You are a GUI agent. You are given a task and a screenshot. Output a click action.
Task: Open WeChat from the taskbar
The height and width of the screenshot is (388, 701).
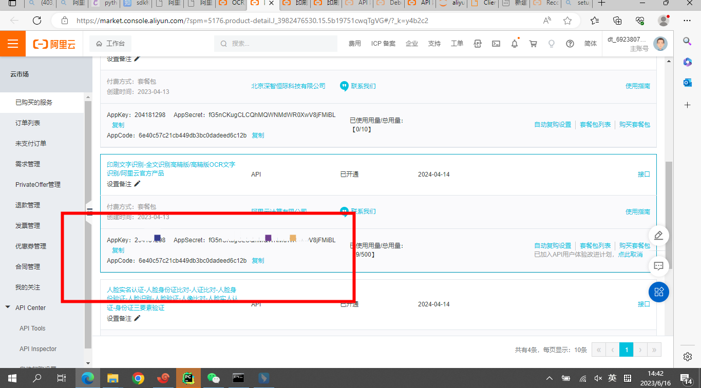pyautogui.click(x=213, y=379)
